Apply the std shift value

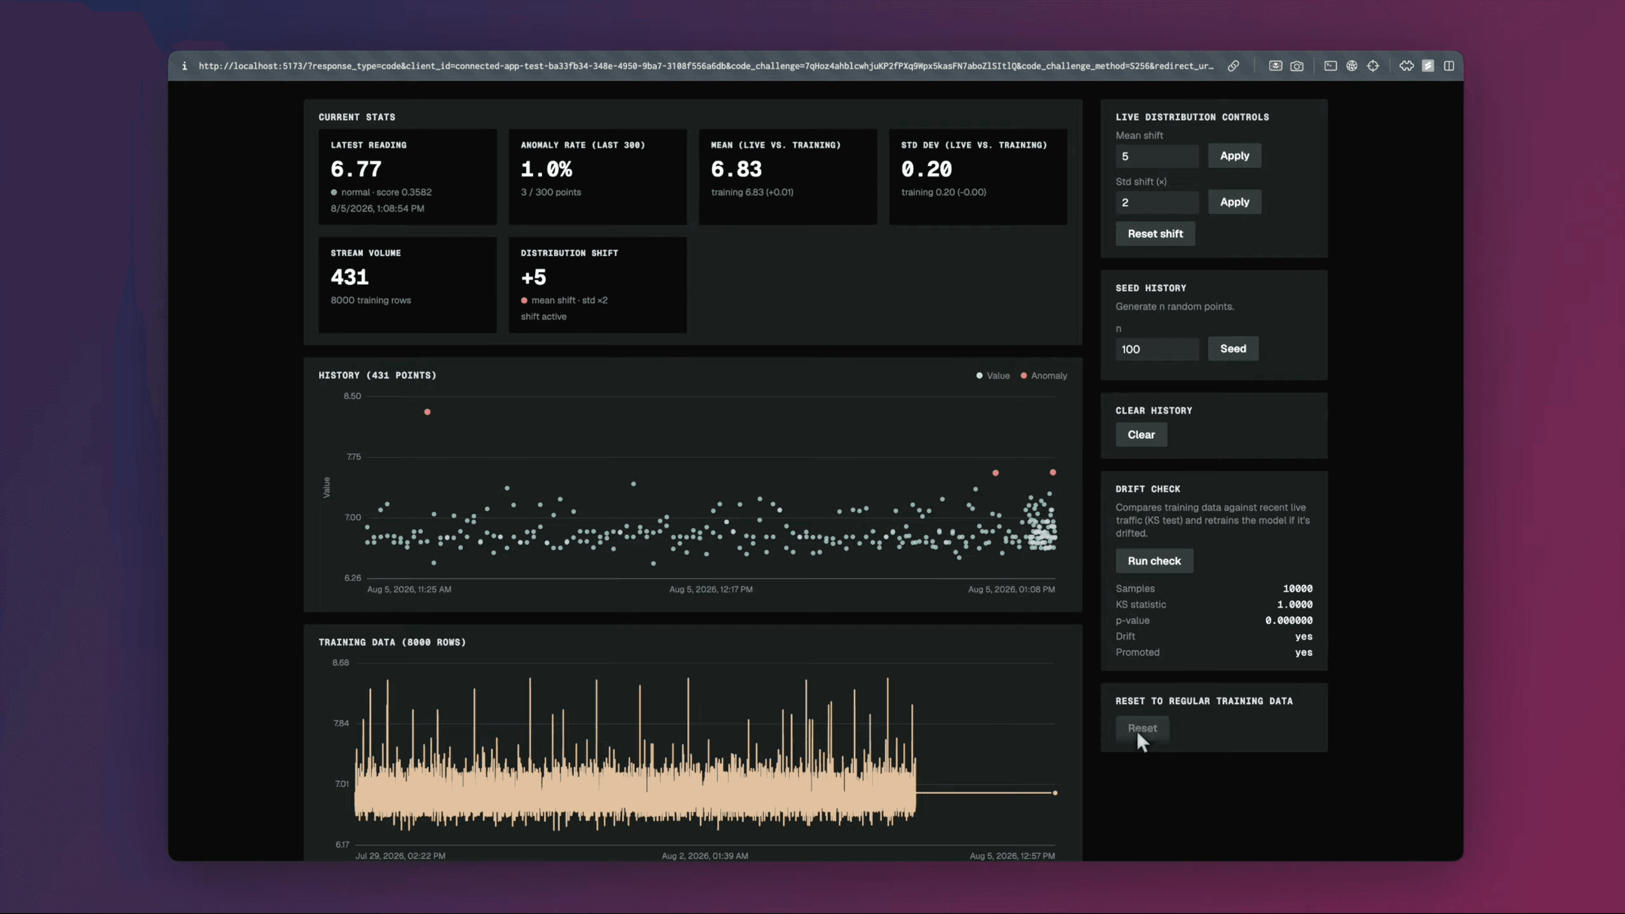[x=1234, y=202]
